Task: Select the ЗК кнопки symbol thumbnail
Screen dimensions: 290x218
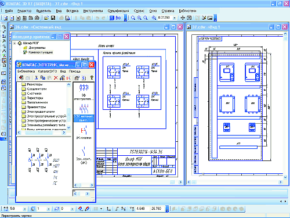Action: point(84,133)
